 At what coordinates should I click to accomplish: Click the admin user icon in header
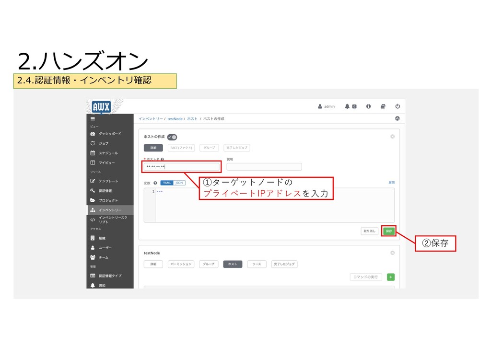(x=320, y=106)
